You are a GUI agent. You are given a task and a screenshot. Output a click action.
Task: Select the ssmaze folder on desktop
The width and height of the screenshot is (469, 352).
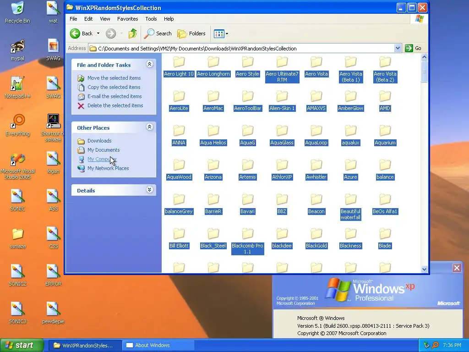click(18, 238)
